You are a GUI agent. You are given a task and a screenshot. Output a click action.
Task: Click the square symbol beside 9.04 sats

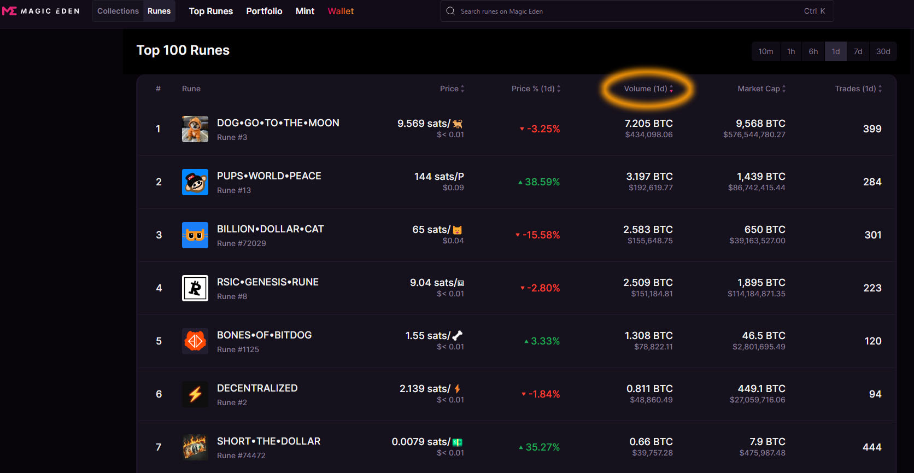click(461, 283)
